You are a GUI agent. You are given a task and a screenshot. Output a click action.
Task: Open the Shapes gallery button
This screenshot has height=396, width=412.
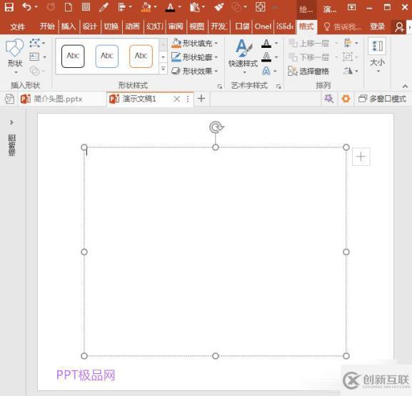pyautogui.click(x=15, y=56)
